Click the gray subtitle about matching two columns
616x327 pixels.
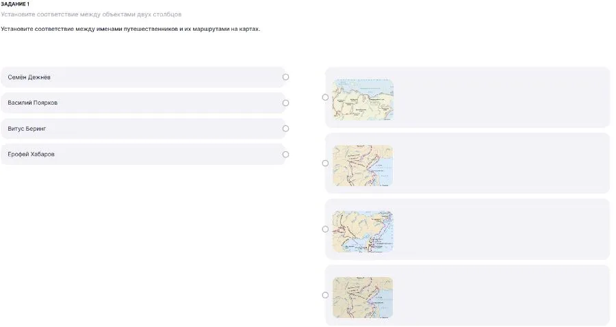pos(91,14)
